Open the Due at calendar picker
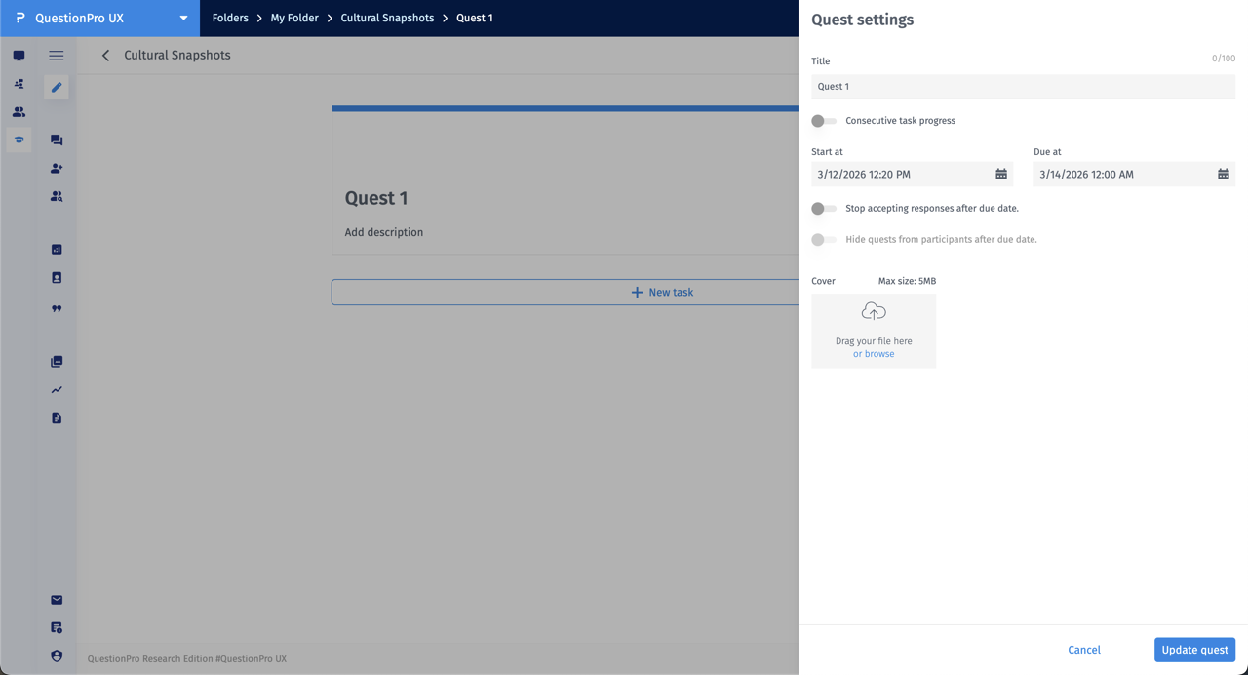 [1224, 174]
